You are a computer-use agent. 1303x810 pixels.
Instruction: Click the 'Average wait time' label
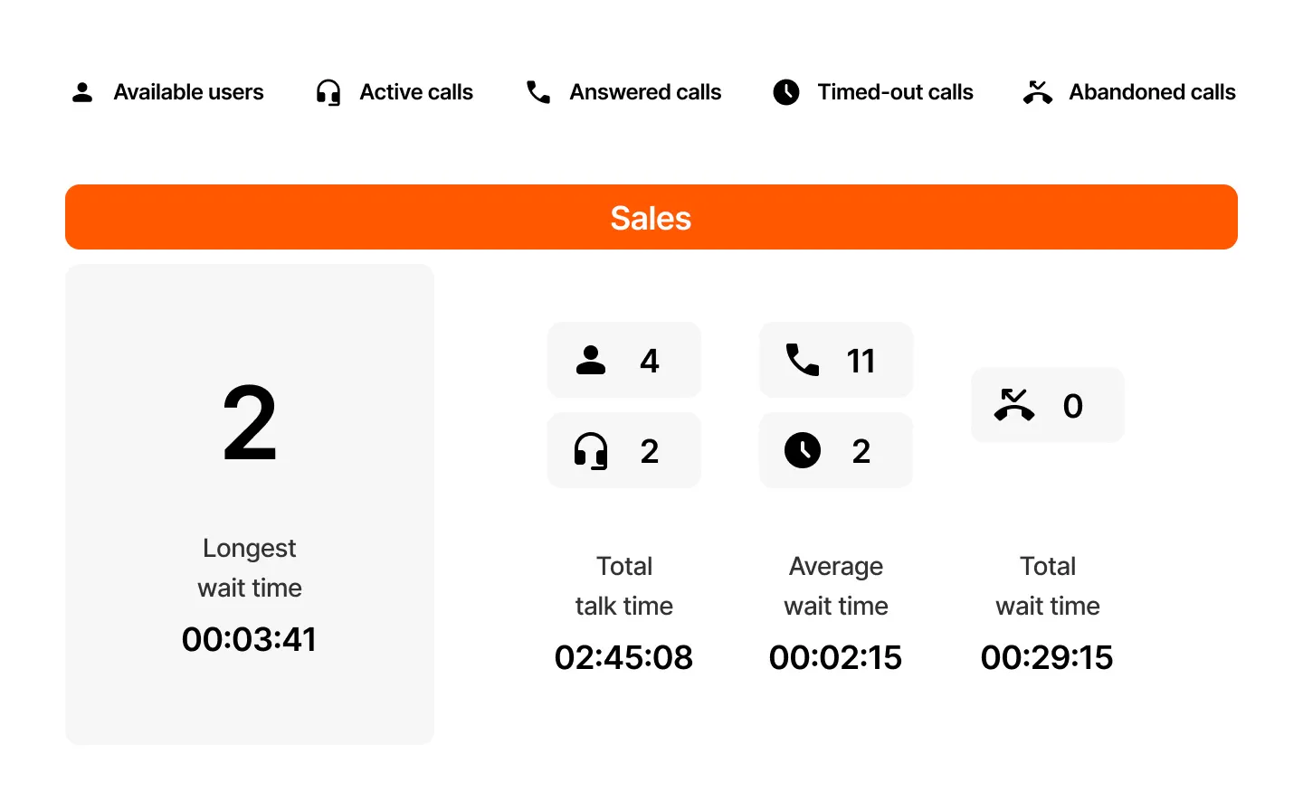[x=836, y=586]
